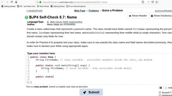Screen dimensions: 172x96
Task: Place cursor on line 1 public class Name
Action: 43,57
